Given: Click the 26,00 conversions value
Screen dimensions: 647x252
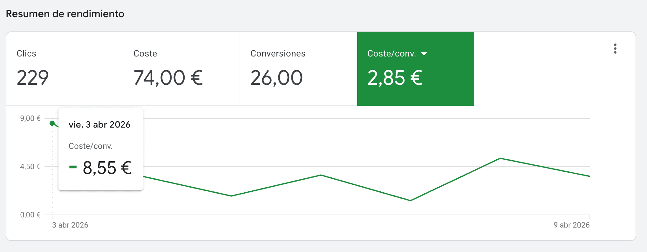Looking at the screenshot, I should tap(276, 78).
